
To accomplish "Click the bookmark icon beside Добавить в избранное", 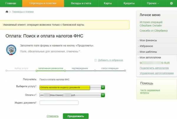I will 96,60.
